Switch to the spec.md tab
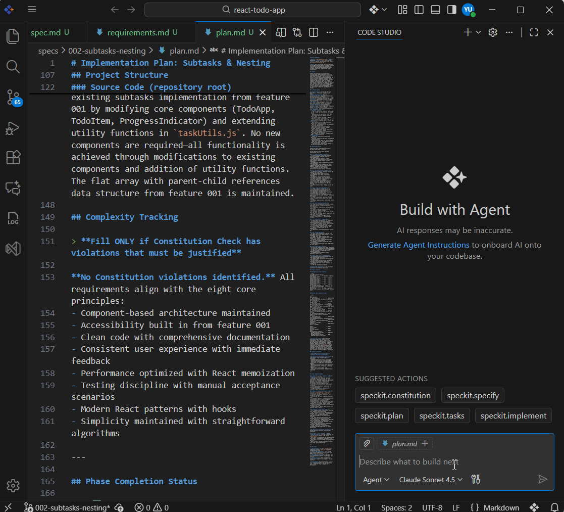This screenshot has width=564, height=512. pyautogui.click(x=45, y=32)
